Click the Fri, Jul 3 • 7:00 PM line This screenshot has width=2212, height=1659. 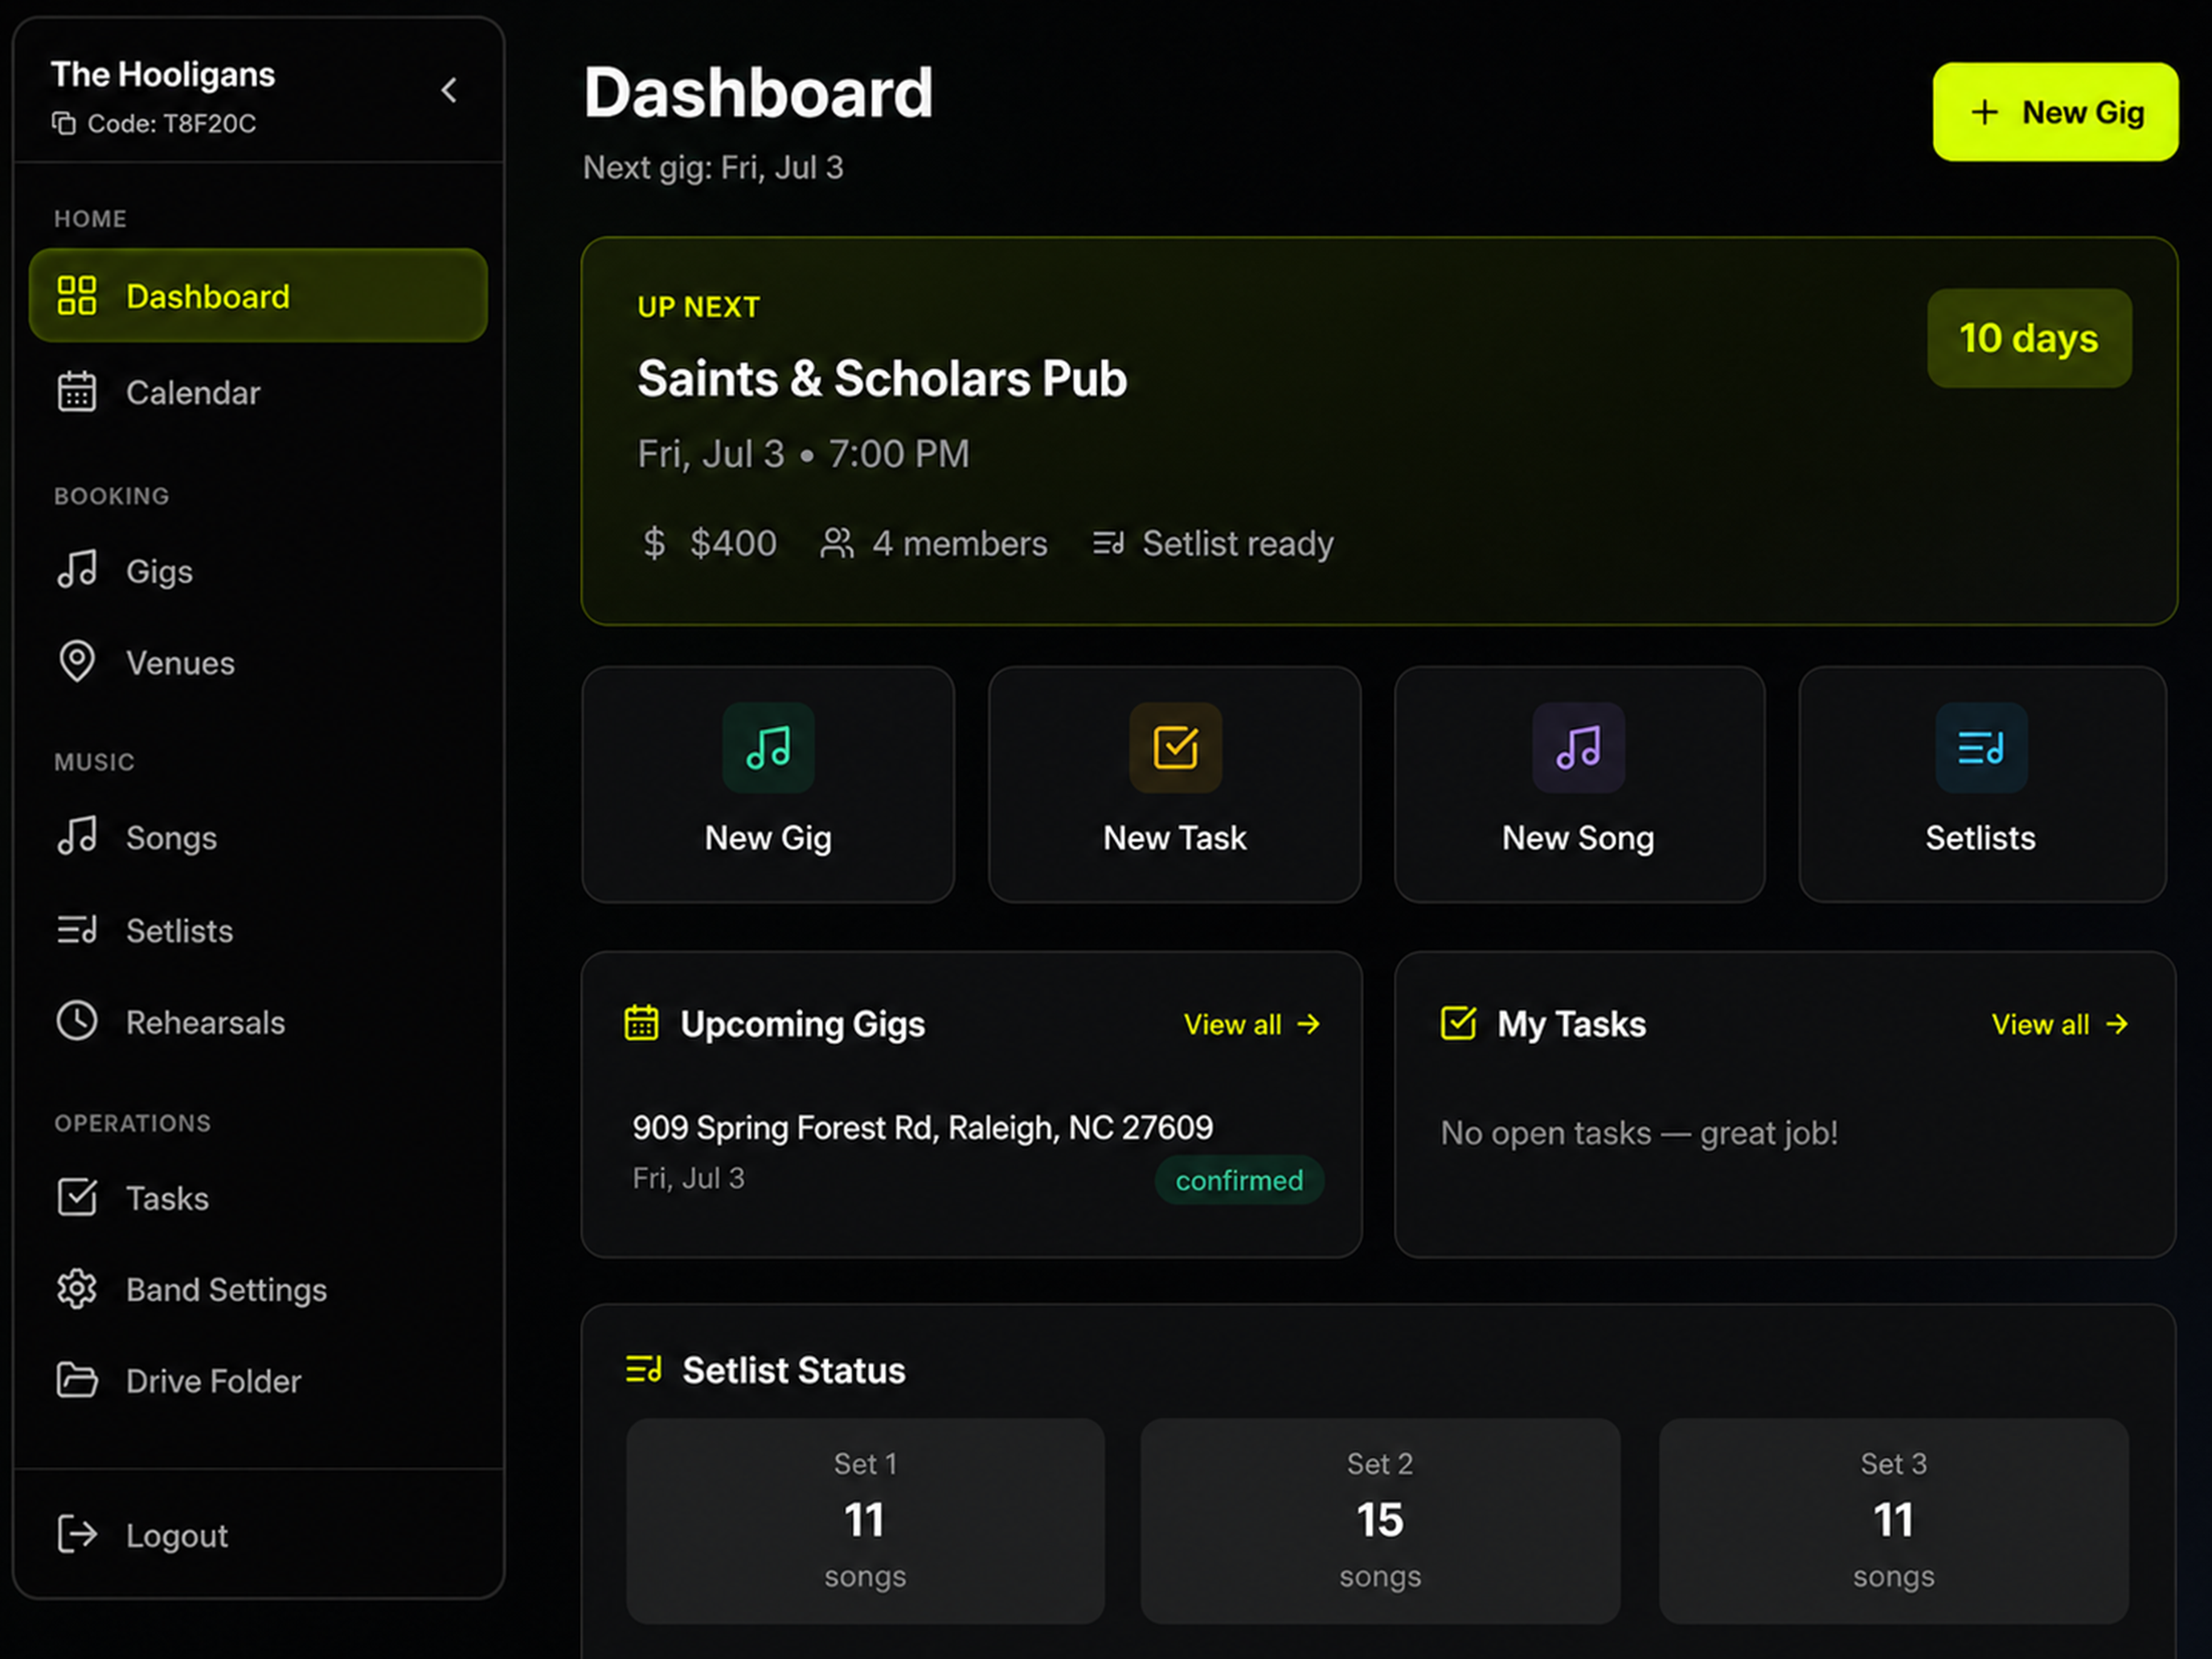coord(803,454)
